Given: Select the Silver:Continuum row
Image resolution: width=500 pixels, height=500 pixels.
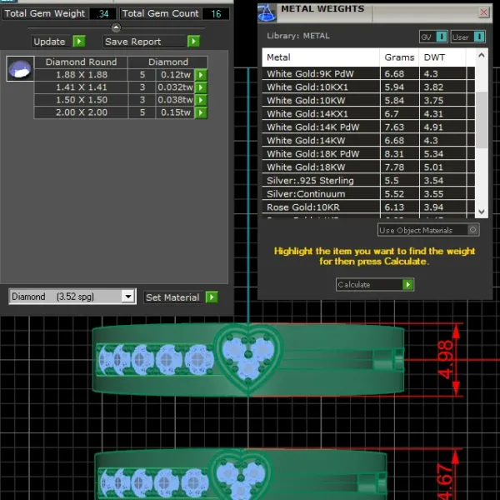Looking at the screenshot, I should coord(368,194).
